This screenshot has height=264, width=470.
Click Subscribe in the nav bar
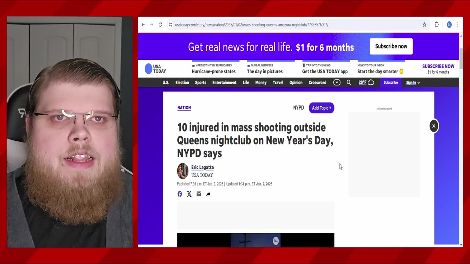pyautogui.click(x=391, y=82)
